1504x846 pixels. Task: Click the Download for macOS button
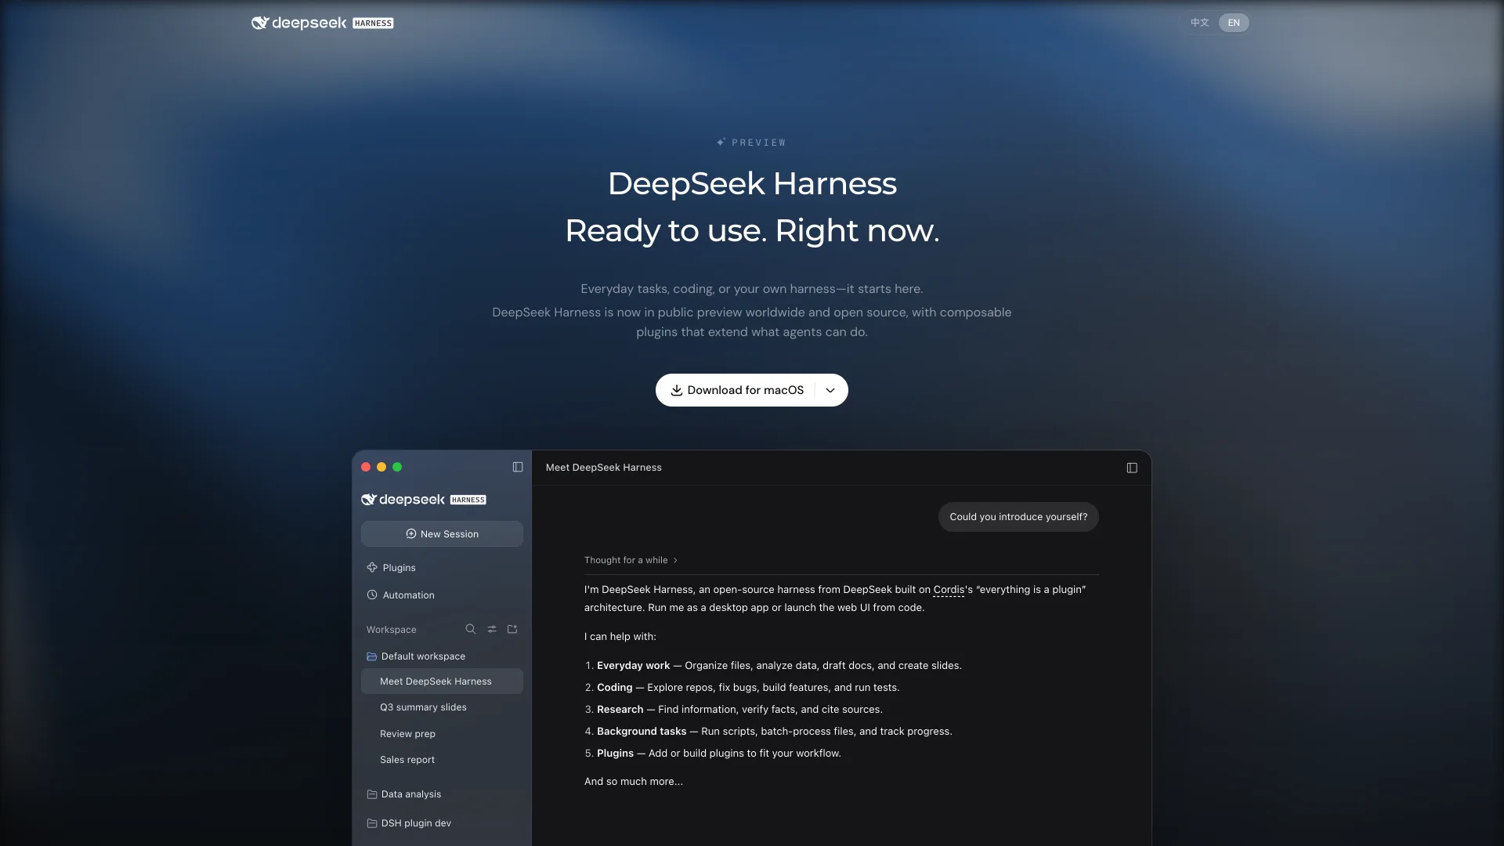tap(736, 390)
